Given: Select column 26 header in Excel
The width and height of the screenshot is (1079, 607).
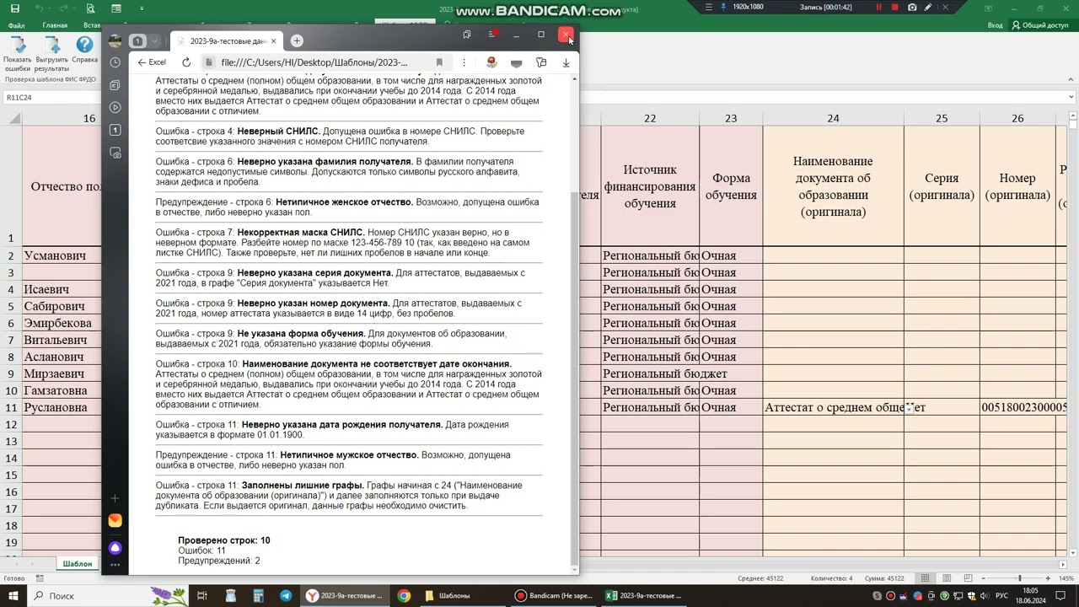Looking at the screenshot, I should click(x=1017, y=118).
